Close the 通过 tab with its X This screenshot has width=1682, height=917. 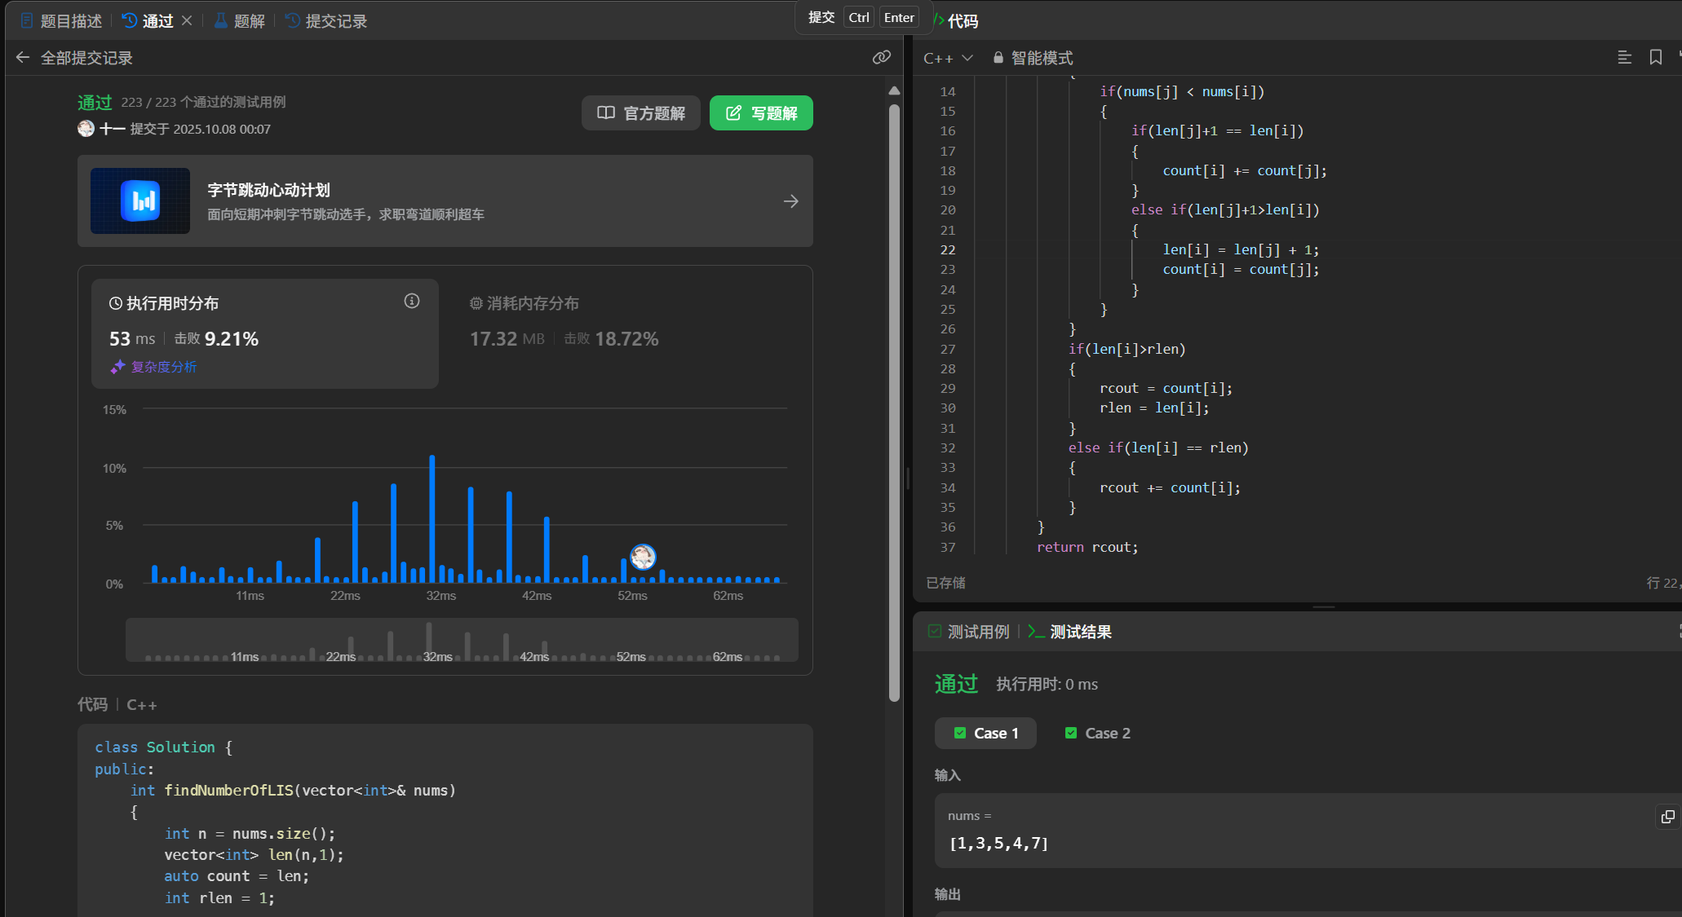tap(187, 20)
